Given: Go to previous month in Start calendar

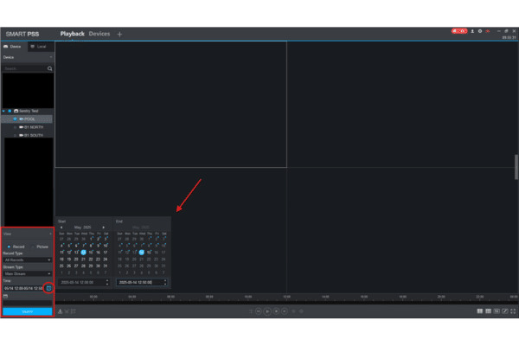Looking at the screenshot, I should (x=61, y=227).
